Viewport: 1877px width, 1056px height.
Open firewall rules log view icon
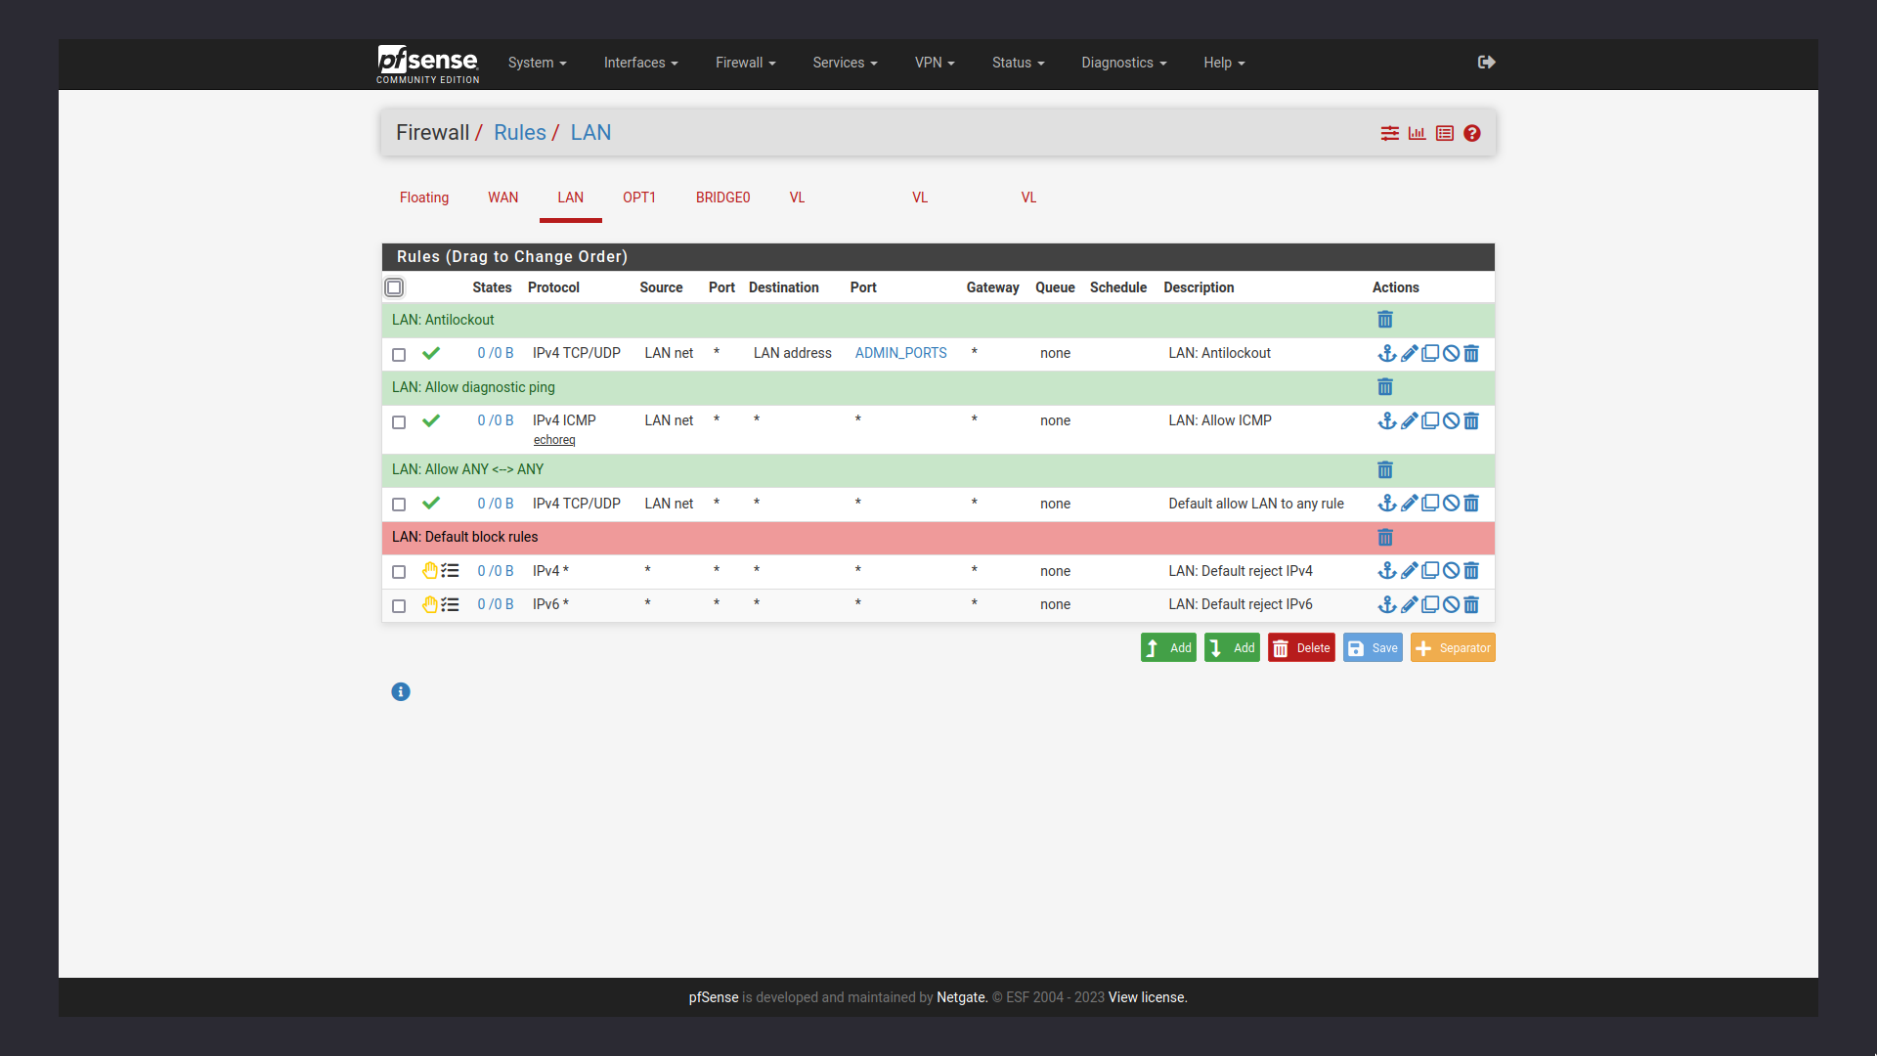click(x=1446, y=133)
